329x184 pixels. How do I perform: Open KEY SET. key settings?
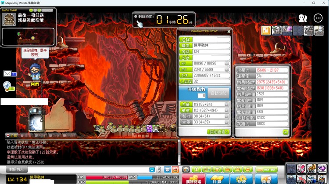tap(266, 170)
